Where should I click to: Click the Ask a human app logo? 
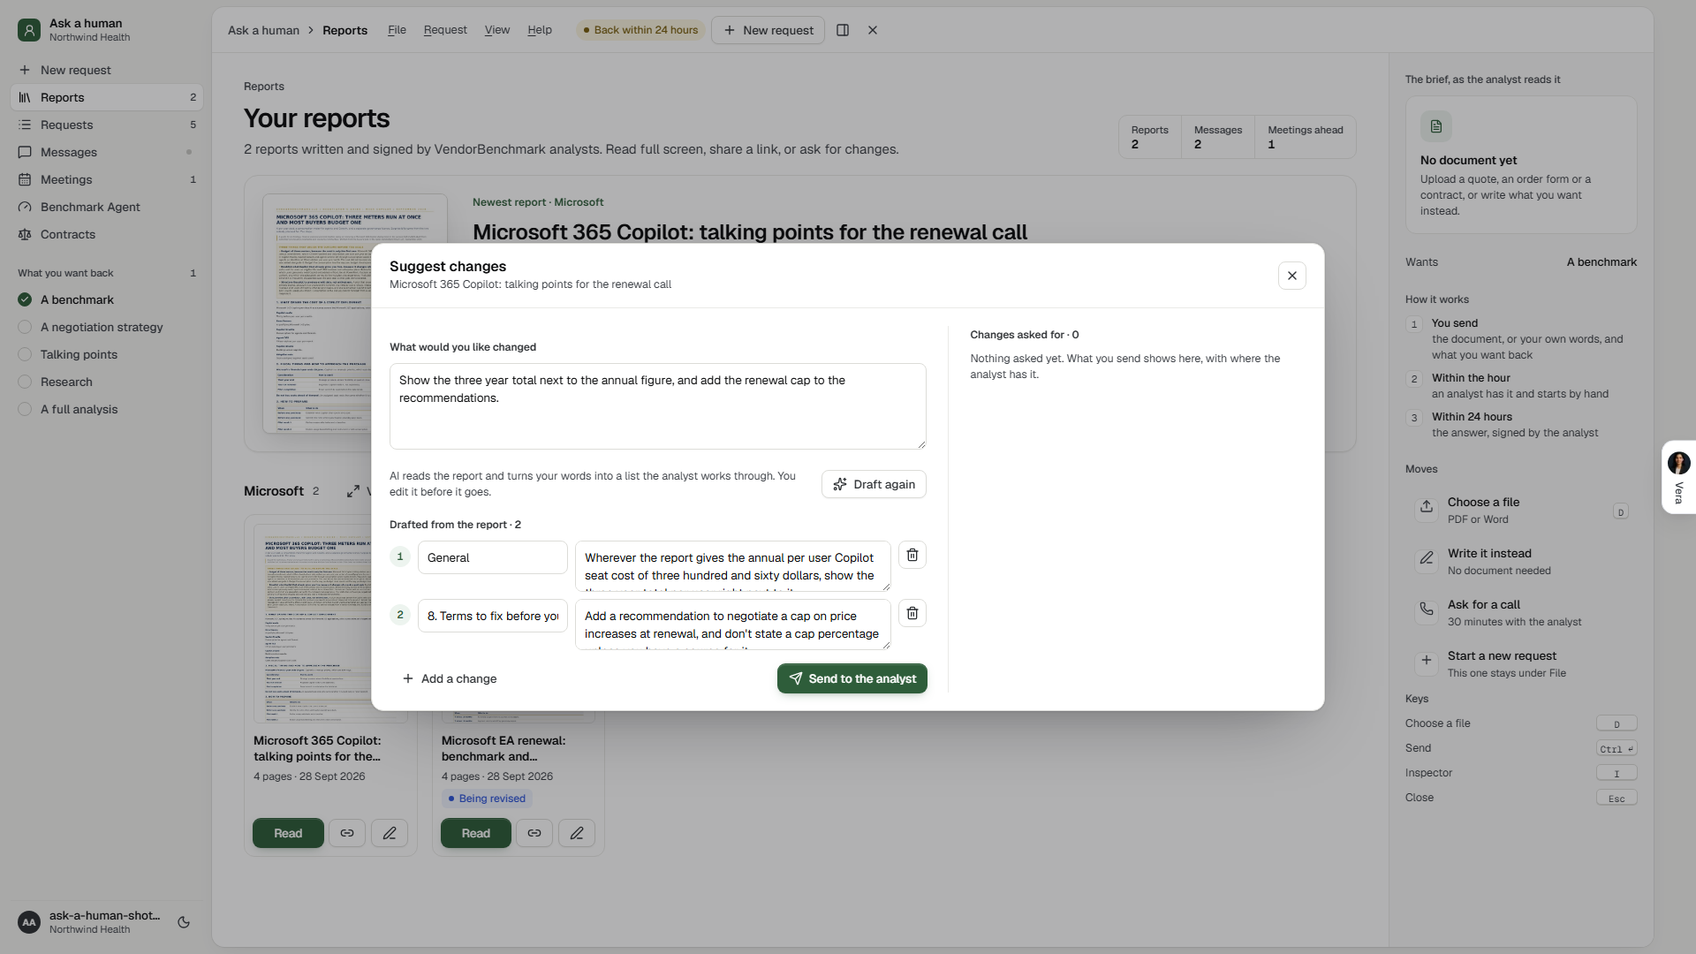coord(29,30)
